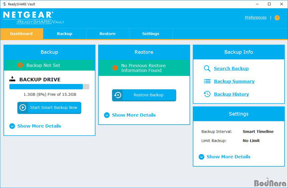This screenshot has height=188, width=288.
Task: Click the magnifier icon beside Search Backup
Action: [x=207, y=69]
